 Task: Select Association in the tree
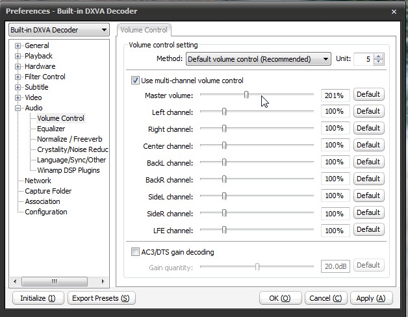click(x=42, y=201)
